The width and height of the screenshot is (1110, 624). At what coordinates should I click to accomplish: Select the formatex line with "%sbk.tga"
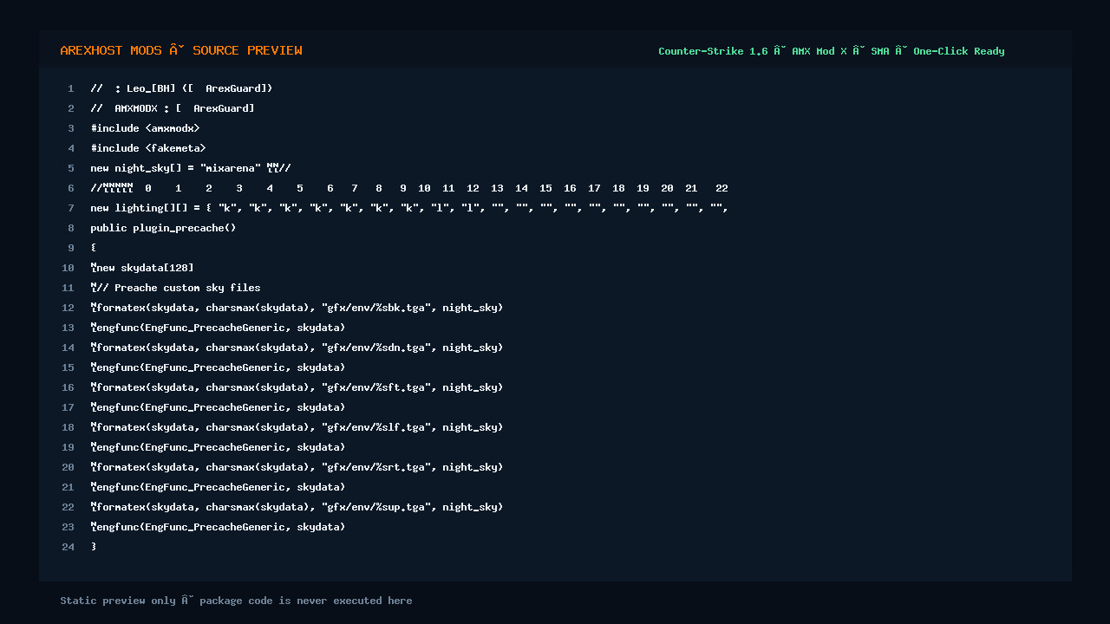297,308
